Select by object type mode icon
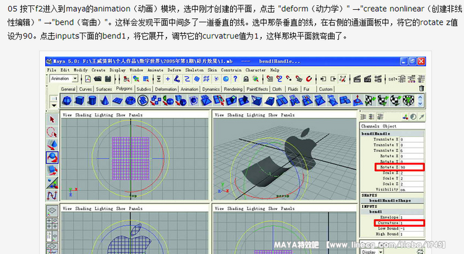 point(136,79)
